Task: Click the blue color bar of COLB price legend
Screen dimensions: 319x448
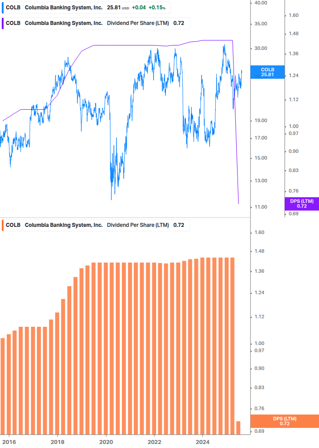Action: 3,8
